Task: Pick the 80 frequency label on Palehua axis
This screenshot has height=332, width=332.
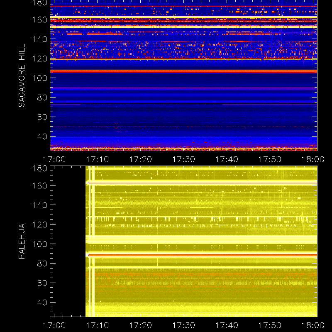Action: pos(42,264)
